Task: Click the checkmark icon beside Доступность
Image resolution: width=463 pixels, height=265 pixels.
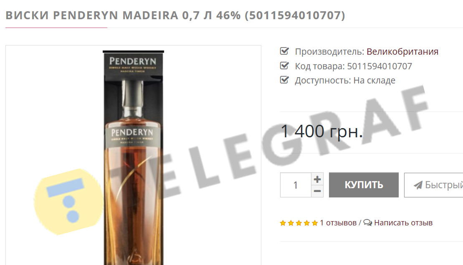Action: click(x=284, y=80)
